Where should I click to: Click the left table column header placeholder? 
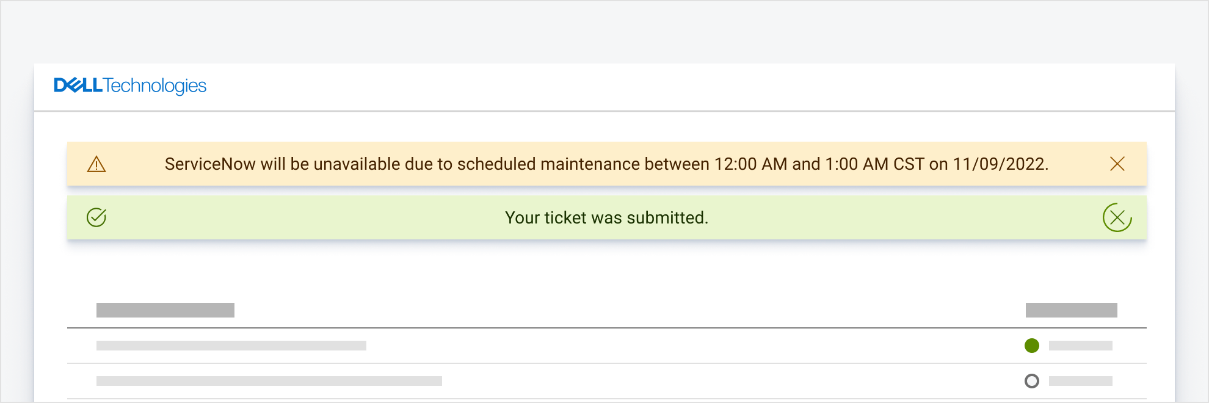tap(165, 310)
